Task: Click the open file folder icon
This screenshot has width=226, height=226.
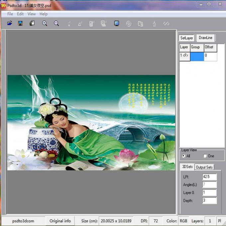Action: pyautogui.click(x=10, y=23)
